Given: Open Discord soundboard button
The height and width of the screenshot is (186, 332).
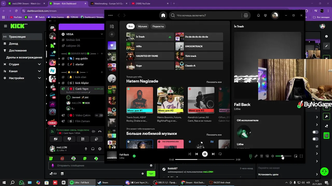Looking at the screenshot, I should point(96,139).
